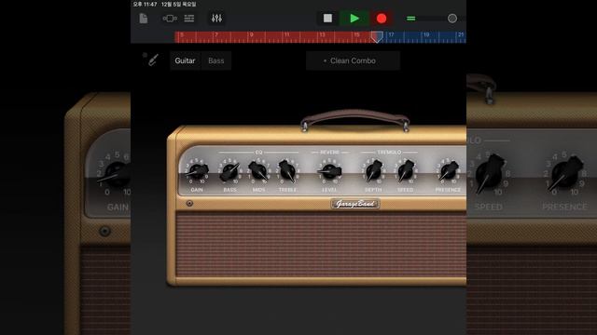Click the Tremolo DEPTH knob
The height and width of the screenshot is (335, 597).
click(x=373, y=171)
